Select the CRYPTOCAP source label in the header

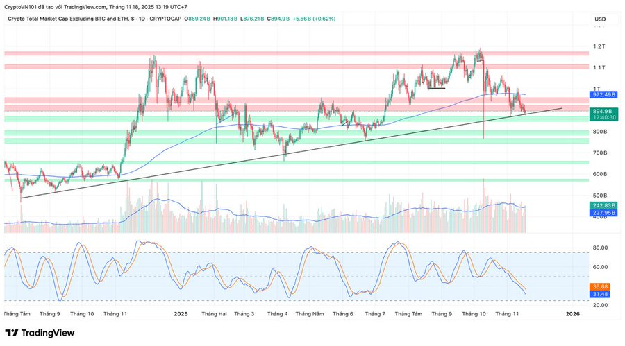pyautogui.click(x=164, y=19)
